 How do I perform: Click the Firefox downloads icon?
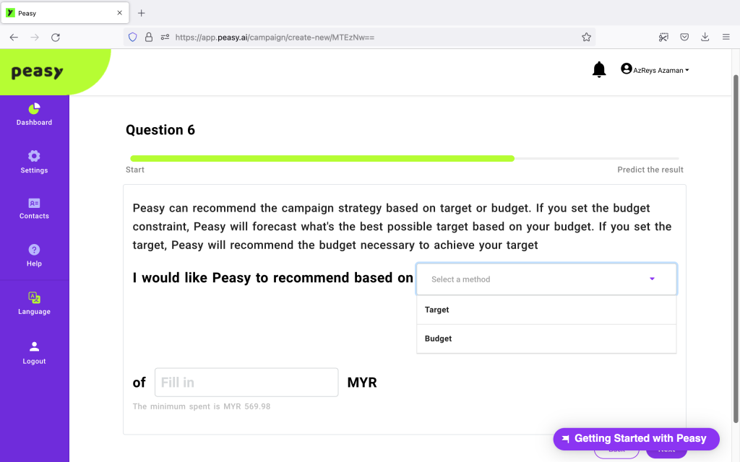pyautogui.click(x=705, y=38)
